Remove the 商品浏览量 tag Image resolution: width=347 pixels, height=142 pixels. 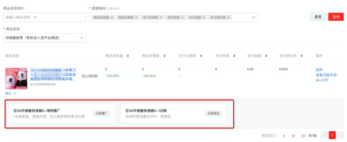112,17
